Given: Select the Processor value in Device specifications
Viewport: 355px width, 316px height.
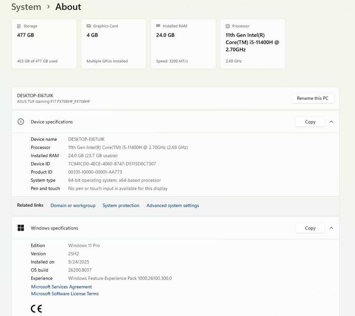Looking at the screenshot, I should click(x=128, y=147).
